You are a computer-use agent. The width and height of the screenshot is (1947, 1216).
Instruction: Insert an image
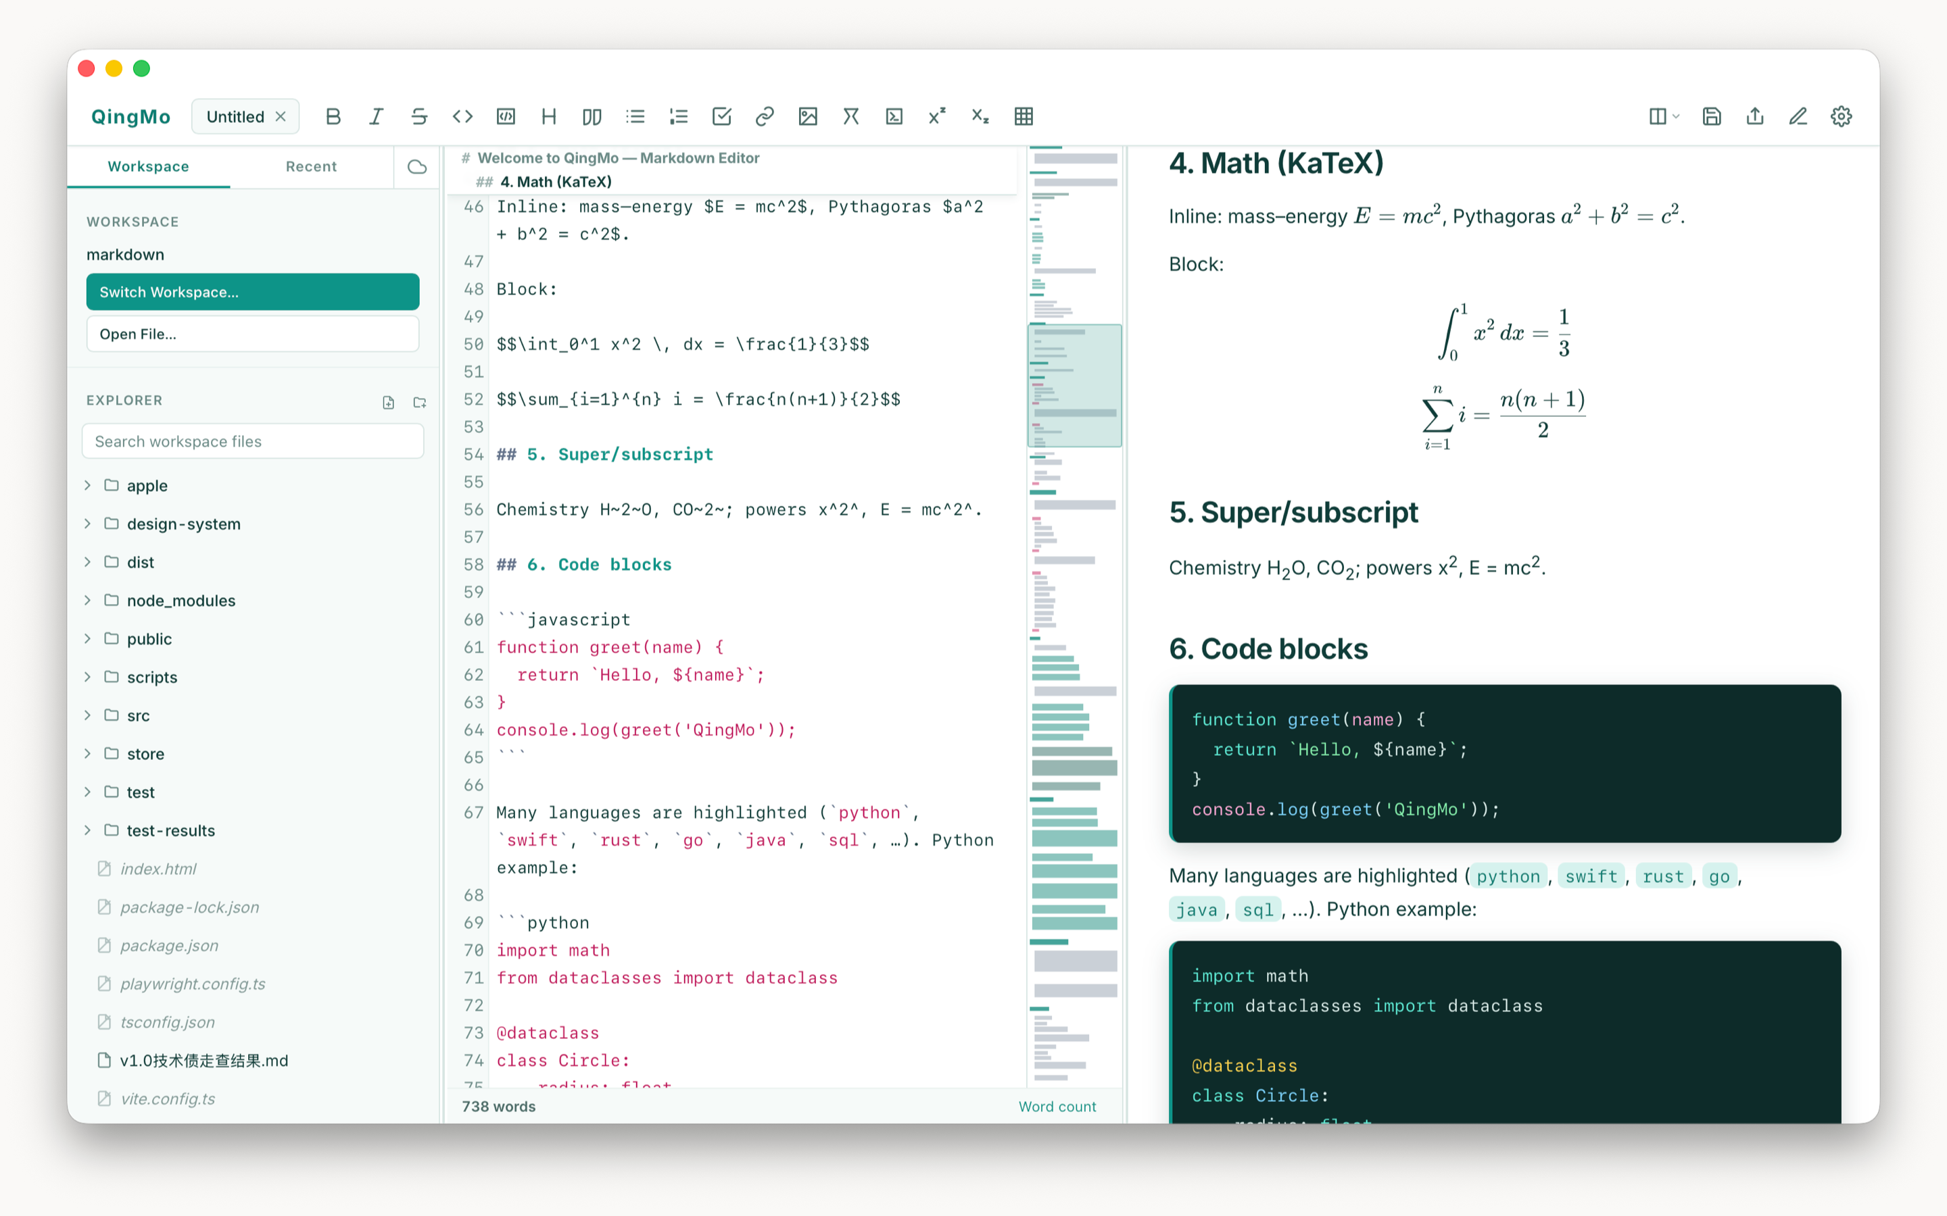(808, 117)
